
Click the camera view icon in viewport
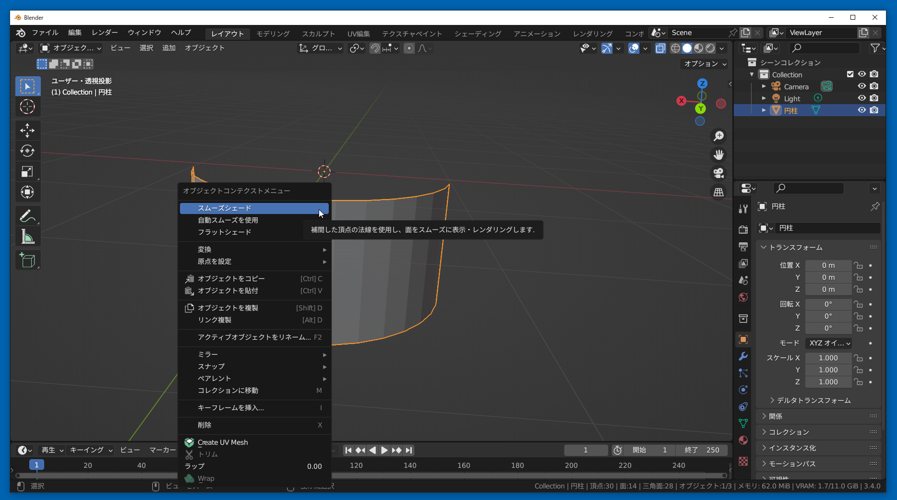point(718,173)
